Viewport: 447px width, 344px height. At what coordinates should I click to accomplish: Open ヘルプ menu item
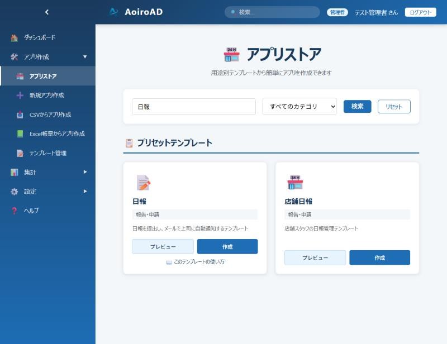47,211
